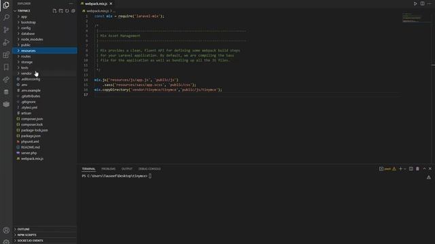This screenshot has height=244, width=435.
Task: Collapse all folders in explorer
Action: tap(73, 11)
